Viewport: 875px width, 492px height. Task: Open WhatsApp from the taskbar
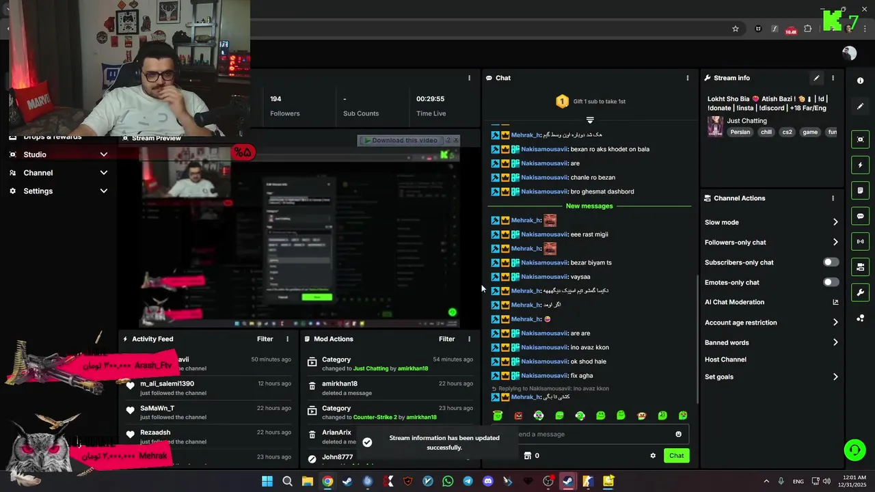pyautogui.click(x=448, y=481)
